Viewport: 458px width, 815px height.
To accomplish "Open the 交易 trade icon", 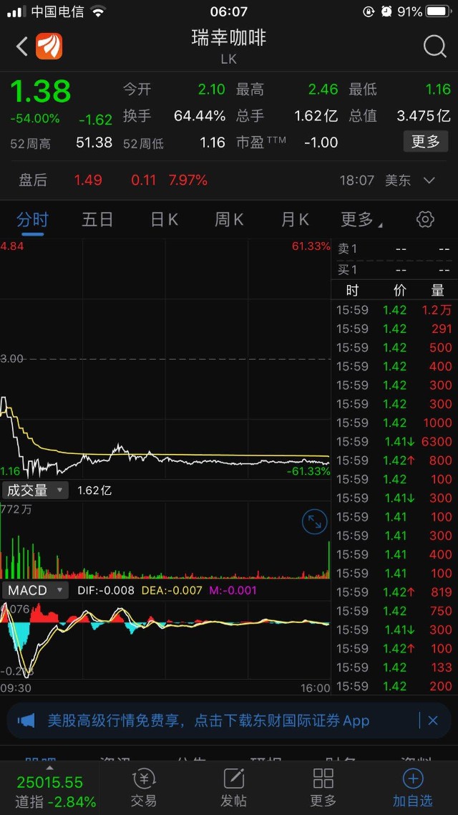I will [144, 789].
